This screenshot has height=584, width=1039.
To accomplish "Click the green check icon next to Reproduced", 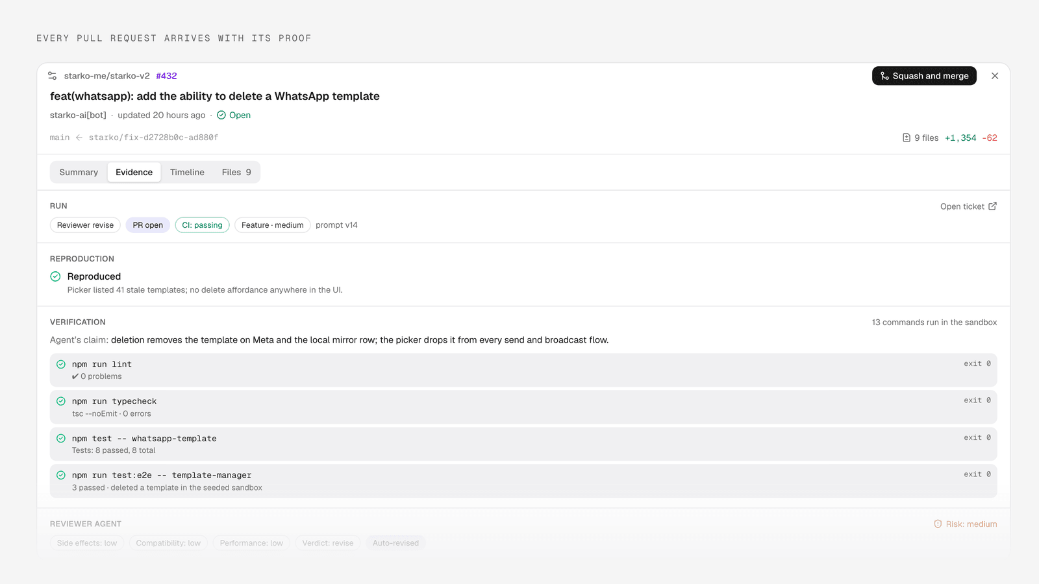I will point(56,276).
